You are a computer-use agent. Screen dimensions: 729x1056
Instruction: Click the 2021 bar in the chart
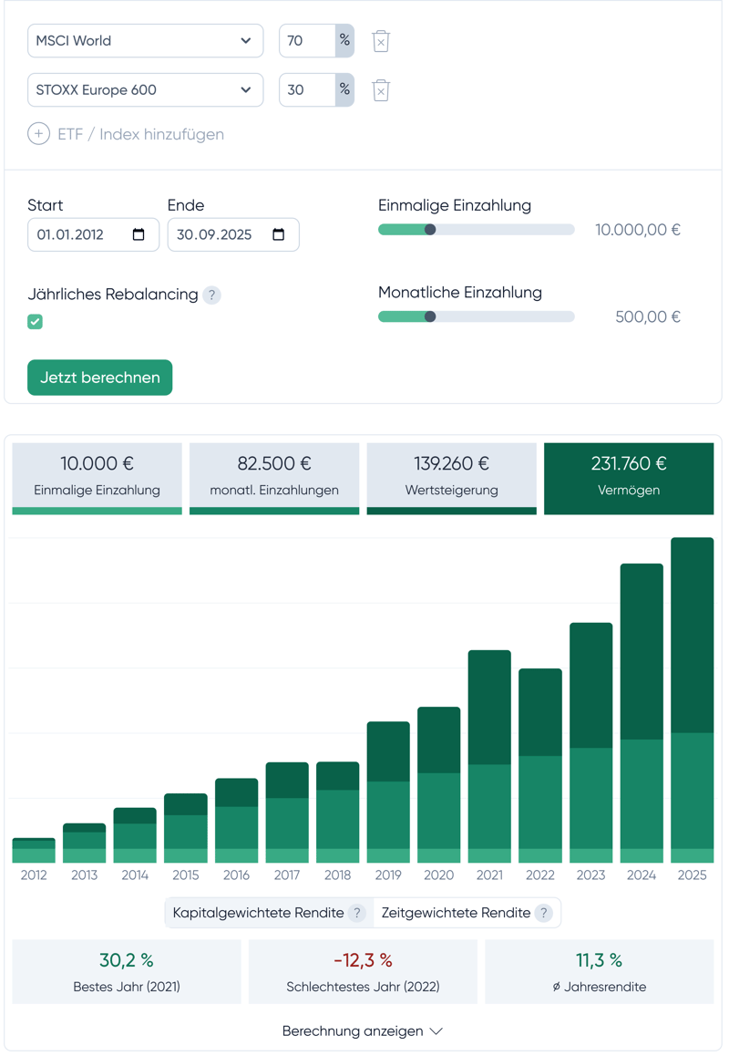[x=489, y=757]
